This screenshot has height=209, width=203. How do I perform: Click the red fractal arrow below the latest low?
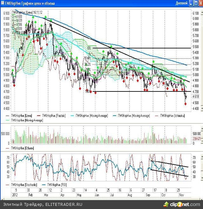pos(186,104)
